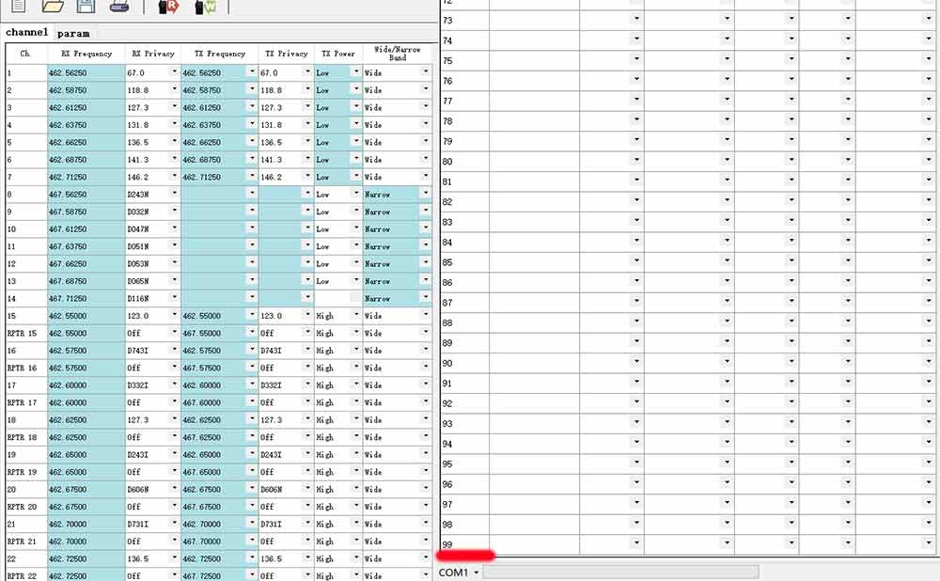Open TX Power dropdown for channel 14

tap(356, 298)
